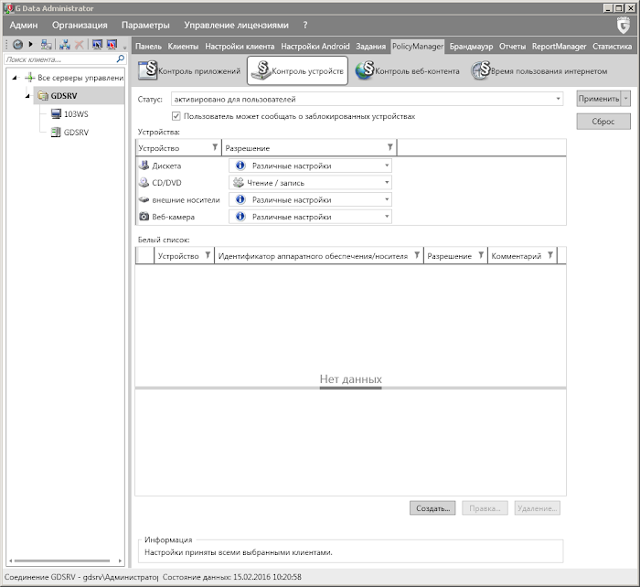This screenshot has width=640, height=587.
Task: Switch to the Статистика tab
Action: coord(612,46)
